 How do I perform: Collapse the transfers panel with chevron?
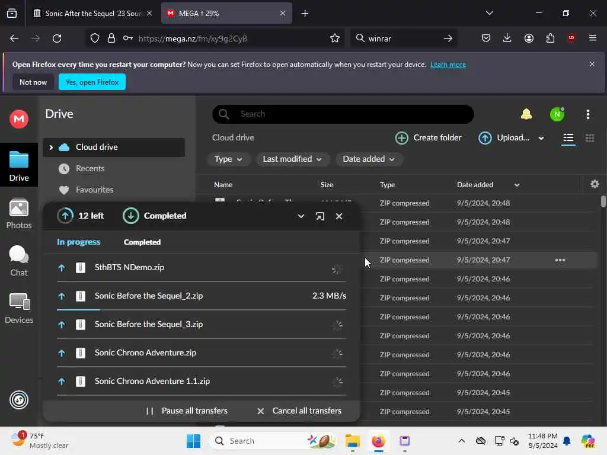click(x=301, y=216)
